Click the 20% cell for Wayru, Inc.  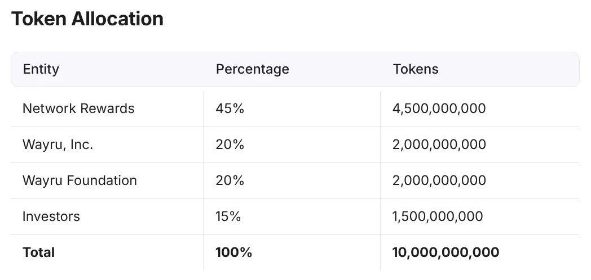pyautogui.click(x=230, y=144)
